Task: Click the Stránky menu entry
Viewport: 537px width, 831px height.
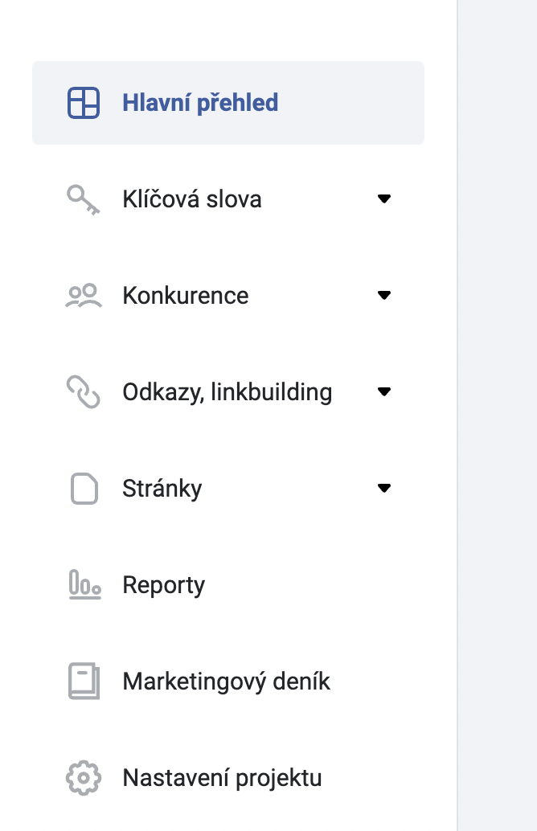Action: point(162,488)
